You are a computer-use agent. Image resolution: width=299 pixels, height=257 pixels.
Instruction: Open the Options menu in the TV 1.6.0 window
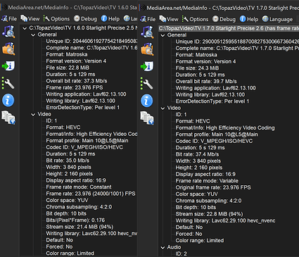point(57,18)
